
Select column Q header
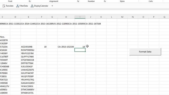click(164, 17)
